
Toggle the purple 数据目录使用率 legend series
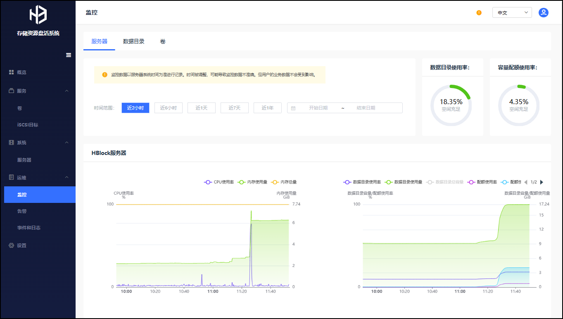[362, 182]
